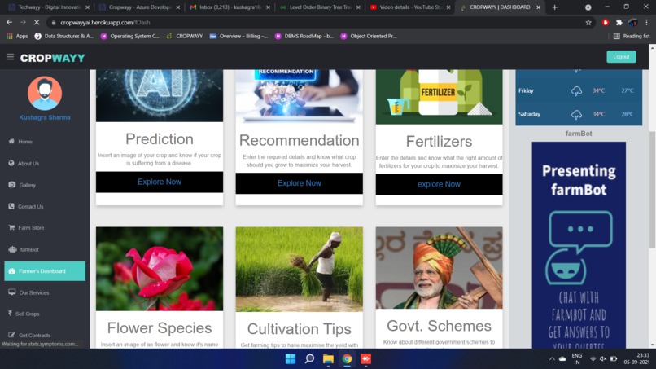Click the Govt. Schemes card image
The height and width of the screenshot is (369, 656).
pyautogui.click(x=439, y=268)
